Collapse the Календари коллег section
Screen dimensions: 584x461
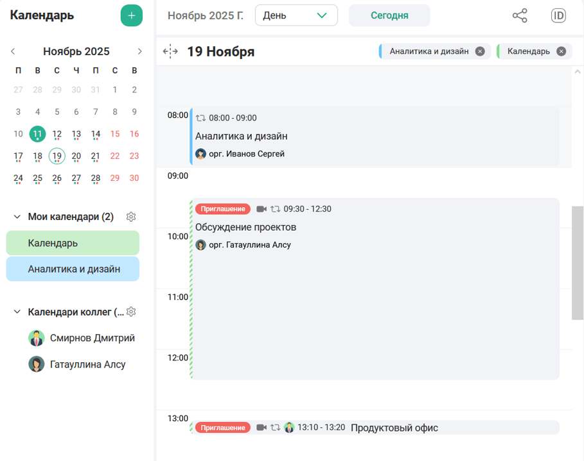[x=17, y=312]
